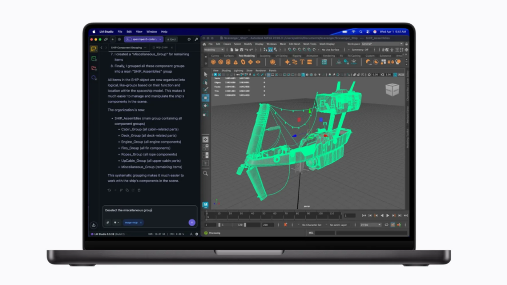507x285 pixels.
Task: Click the Maya playback range slider bar
Action: [x=232, y=225]
